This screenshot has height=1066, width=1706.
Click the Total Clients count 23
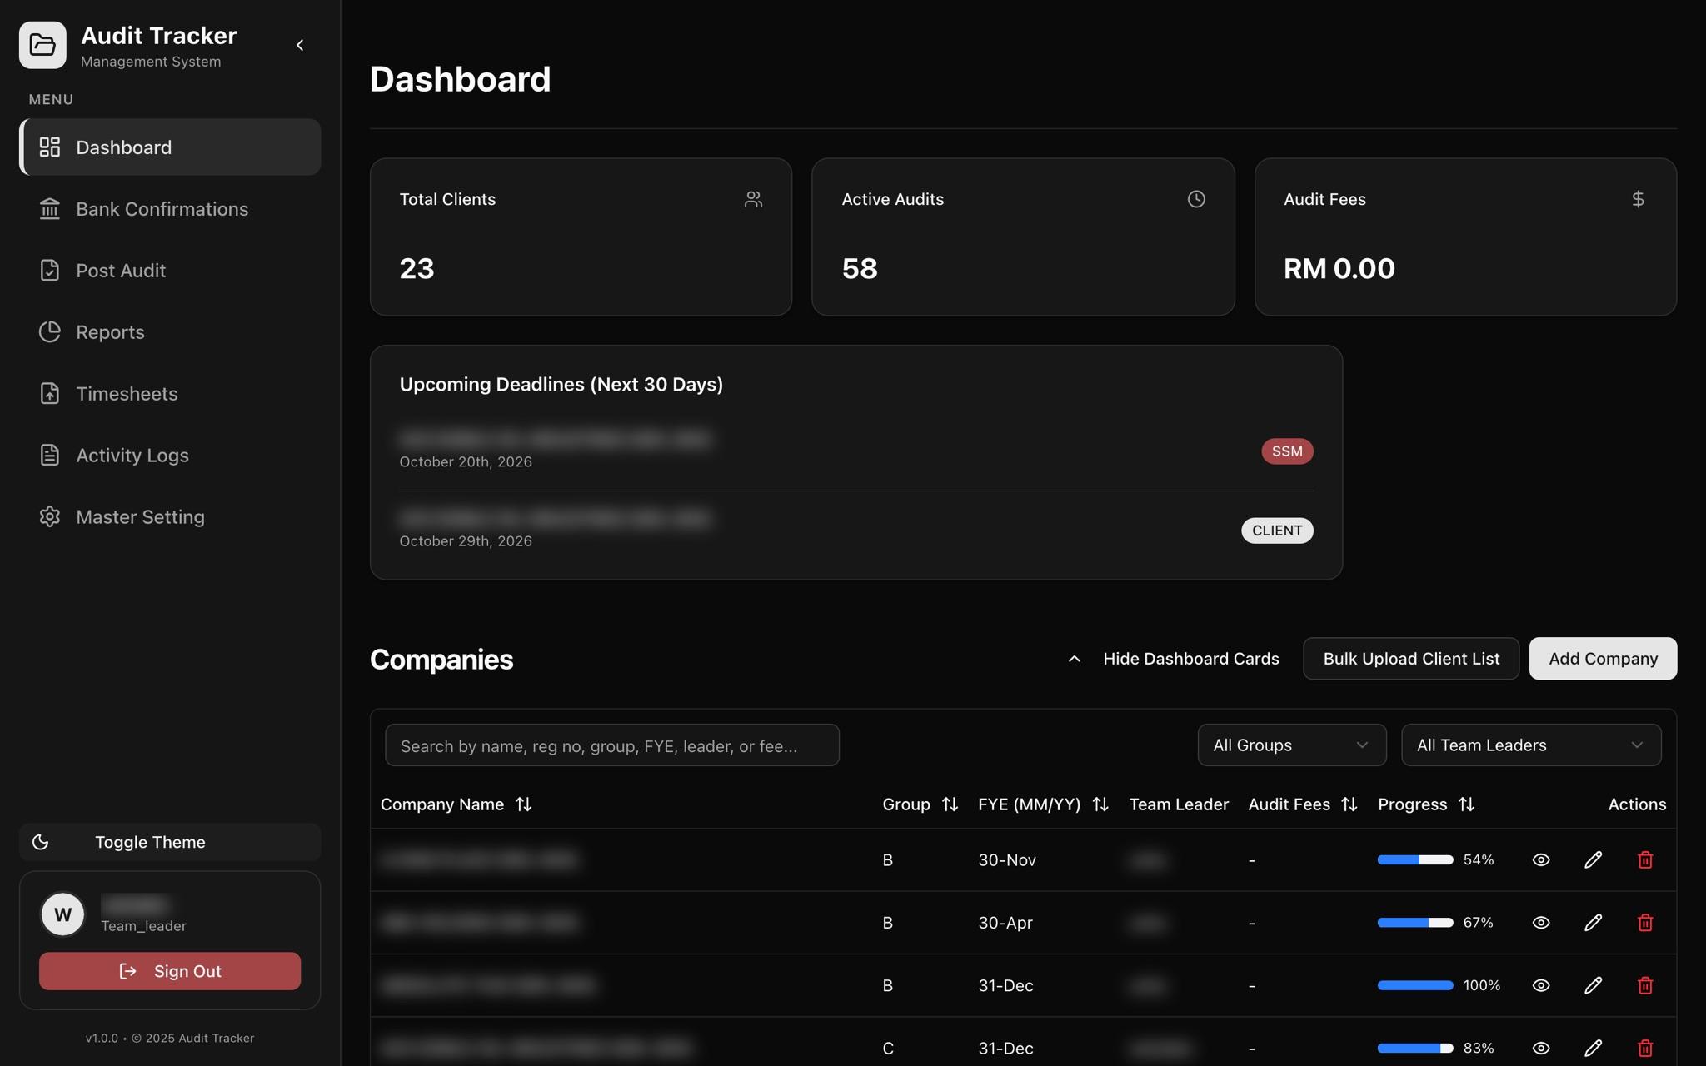tap(417, 268)
